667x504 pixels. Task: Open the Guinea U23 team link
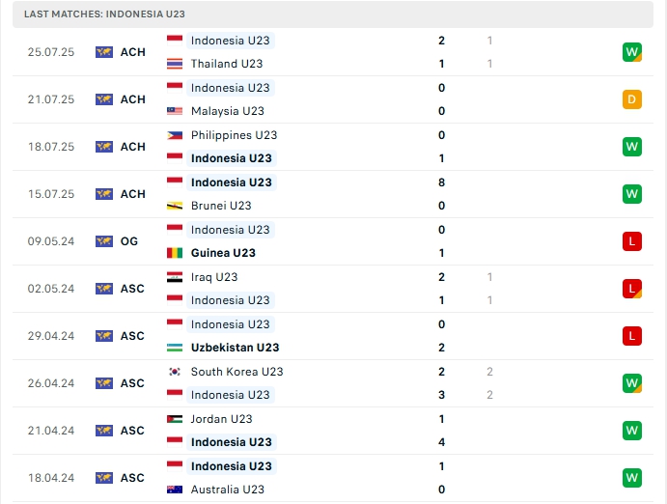click(x=223, y=253)
